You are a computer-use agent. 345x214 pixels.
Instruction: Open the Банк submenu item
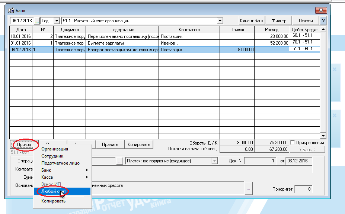click(46, 170)
